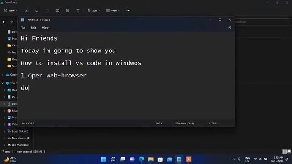Open the Mail app from the taskbar
Screen dimensions: 292x164
[x=170, y=159]
